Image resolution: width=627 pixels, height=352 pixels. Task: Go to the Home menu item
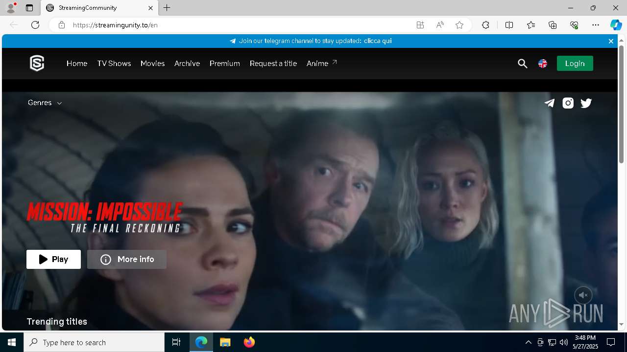point(77,64)
